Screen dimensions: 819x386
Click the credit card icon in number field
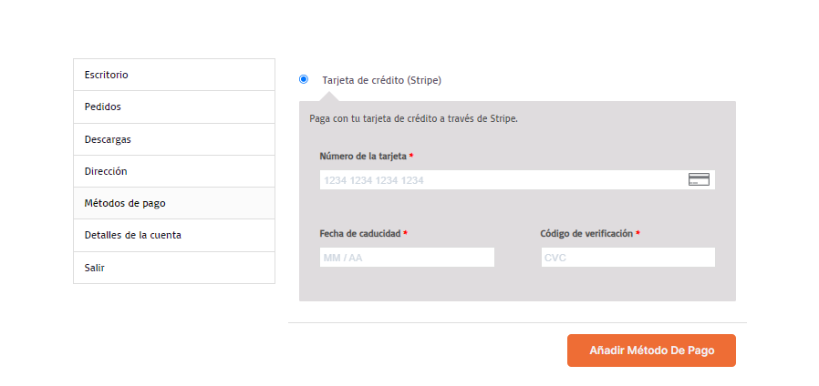coord(699,179)
